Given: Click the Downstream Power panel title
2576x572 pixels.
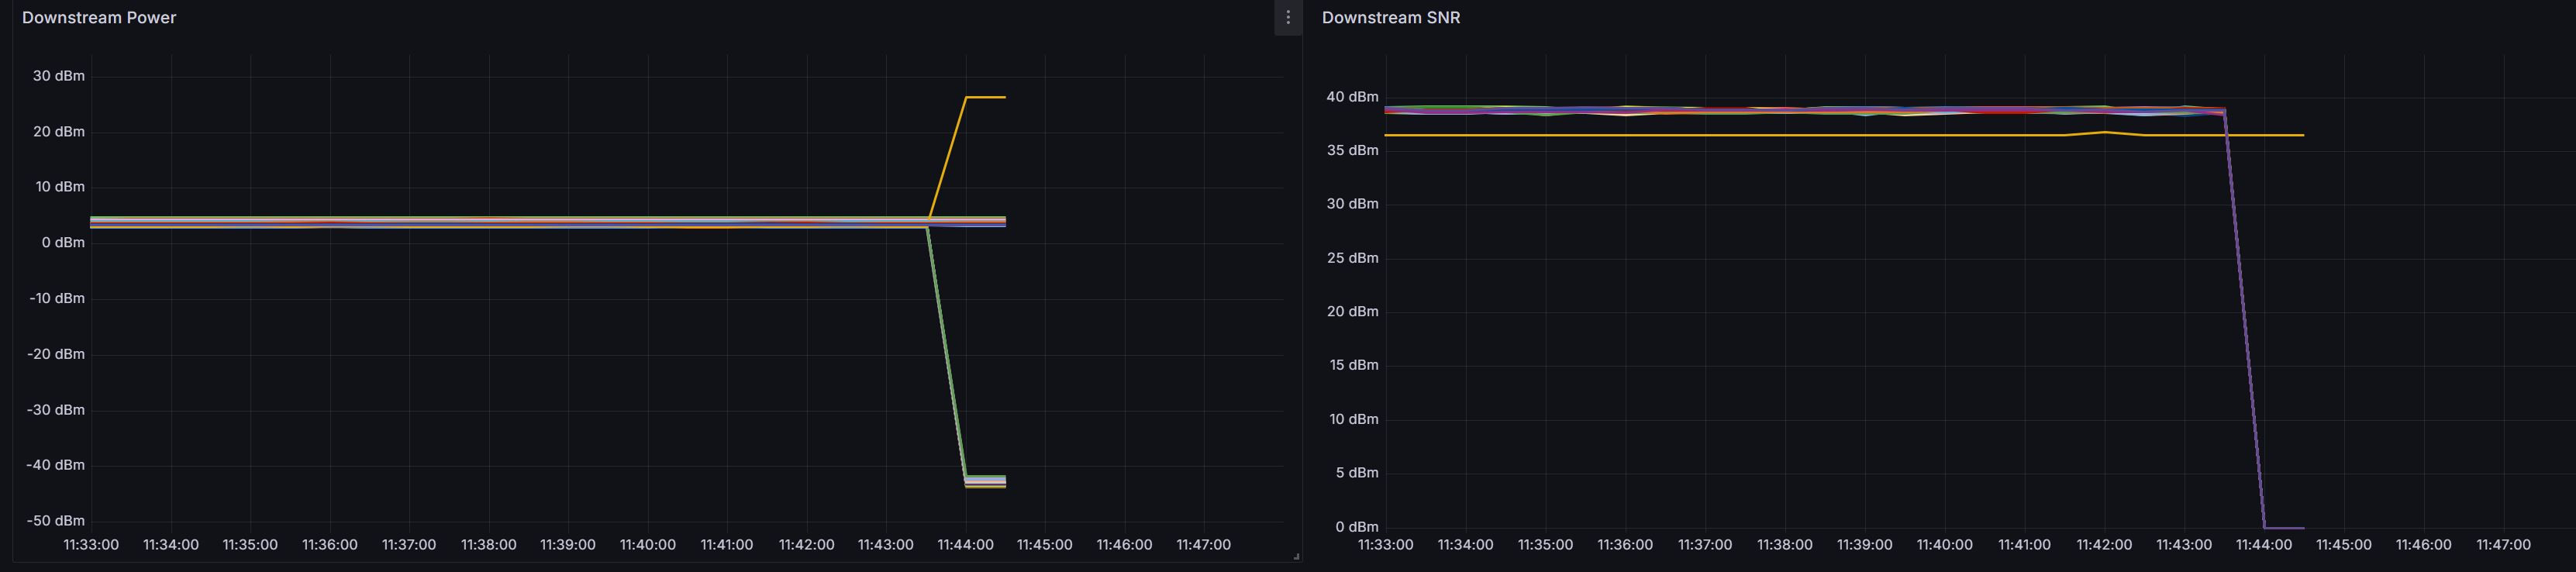Looking at the screenshot, I should 99,18.
